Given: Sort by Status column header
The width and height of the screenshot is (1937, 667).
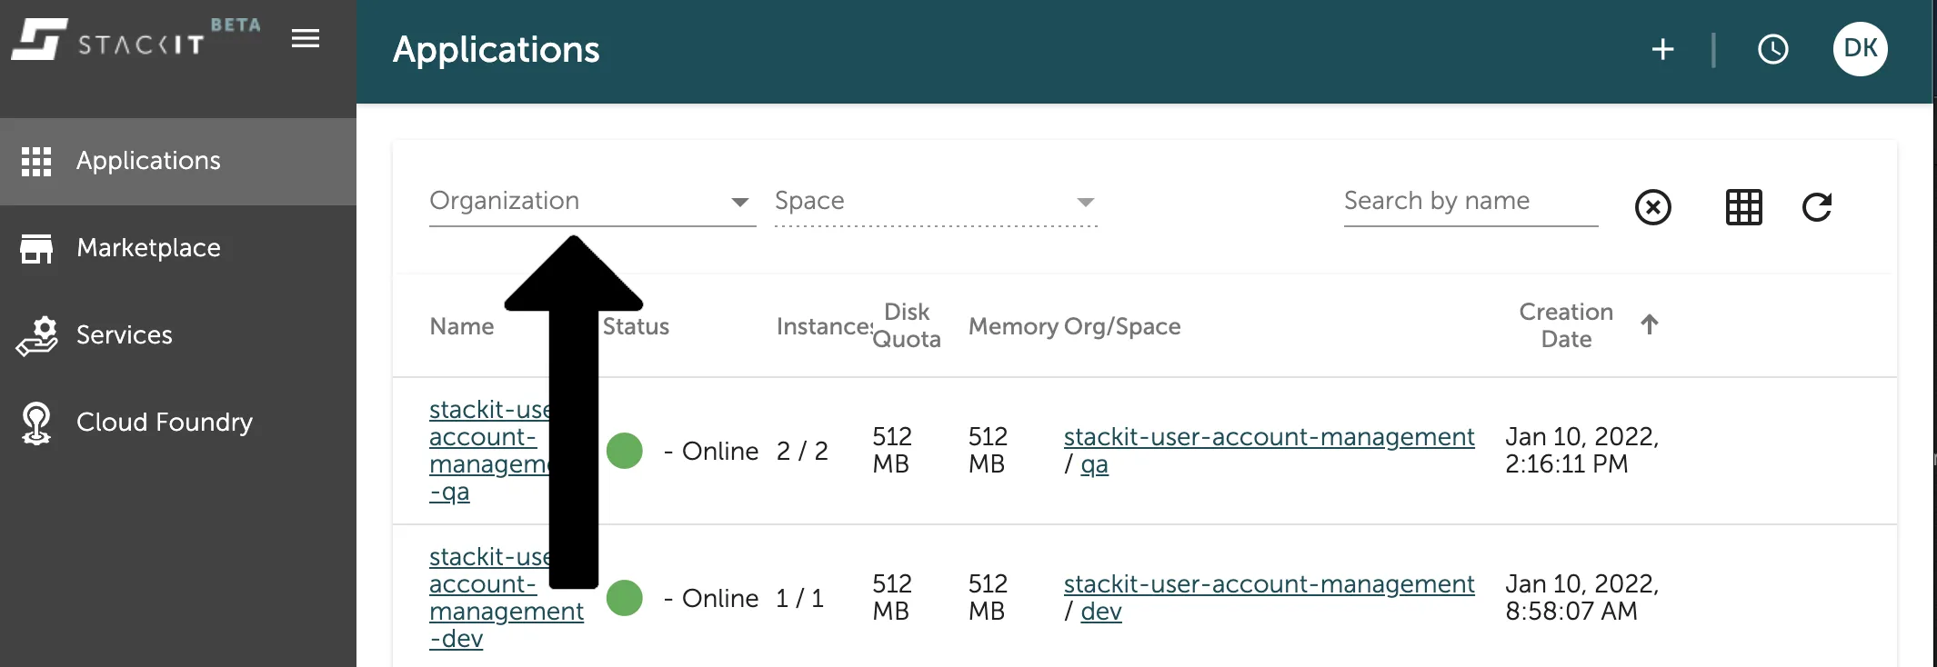Looking at the screenshot, I should (636, 326).
